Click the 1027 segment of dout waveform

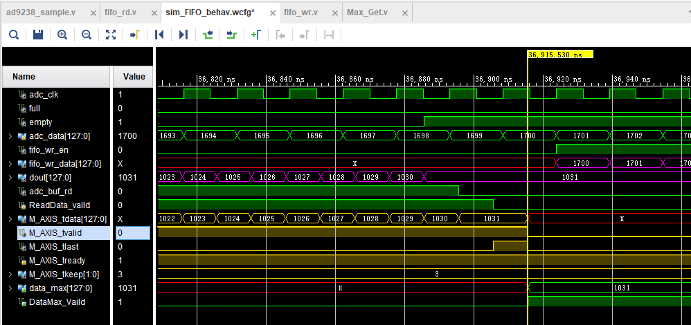click(303, 177)
